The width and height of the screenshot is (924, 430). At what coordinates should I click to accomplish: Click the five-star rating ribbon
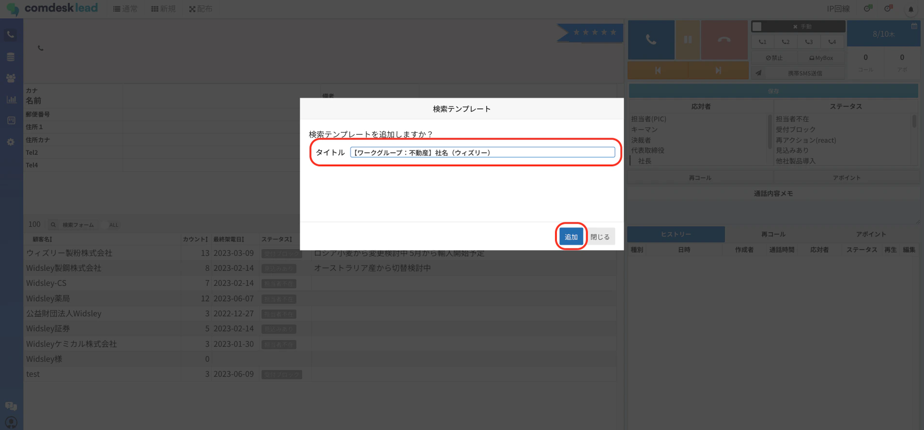590,32
